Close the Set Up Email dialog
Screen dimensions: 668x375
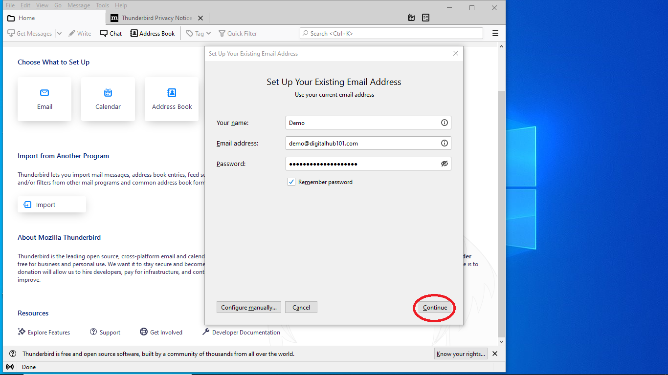pyautogui.click(x=456, y=53)
